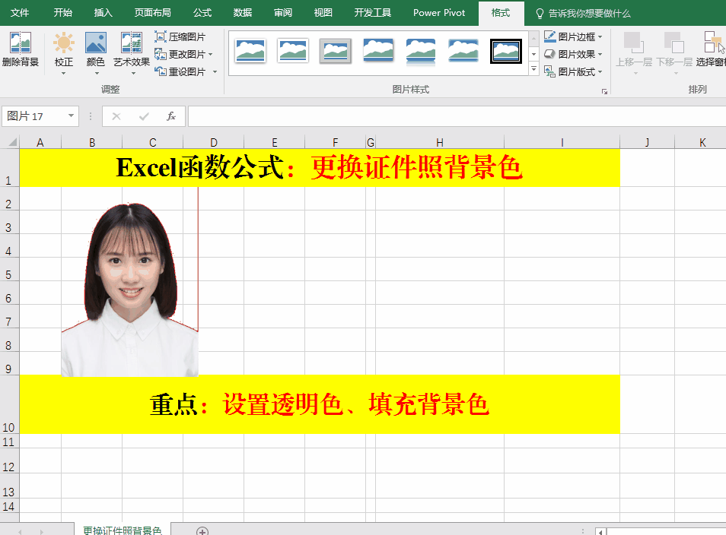The width and height of the screenshot is (726, 535).
Task: Click the Change Picture (更改图片) icon
Action: [x=161, y=54]
